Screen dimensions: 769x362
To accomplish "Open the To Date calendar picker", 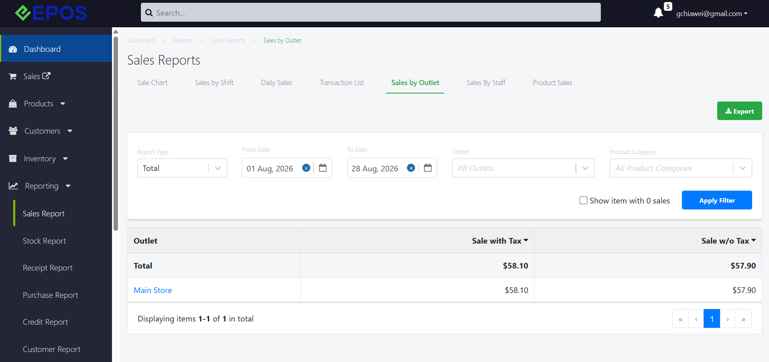I will (x=428, y=168).
